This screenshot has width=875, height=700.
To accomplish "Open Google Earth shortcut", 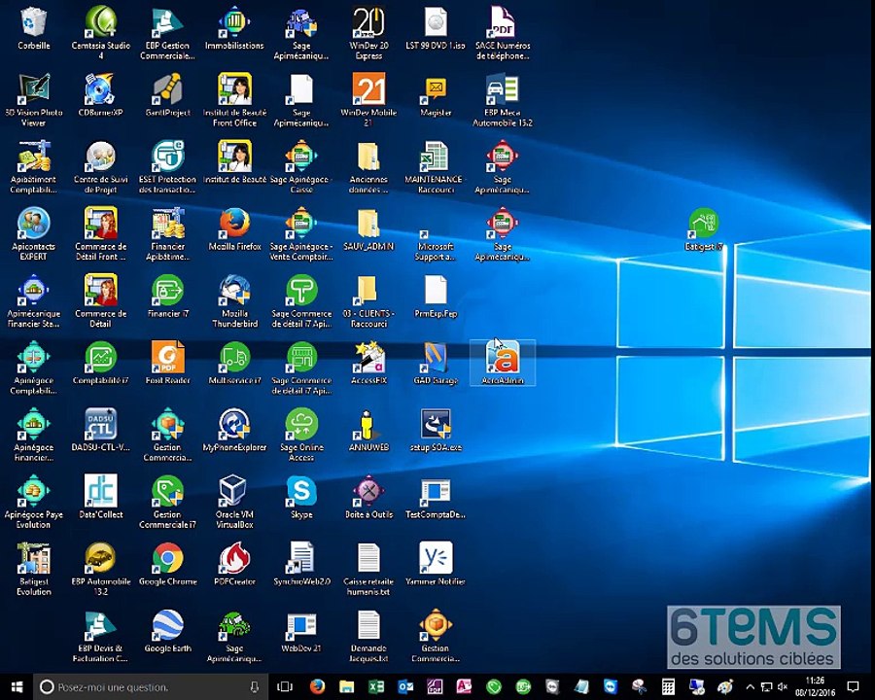I will 167,631.
